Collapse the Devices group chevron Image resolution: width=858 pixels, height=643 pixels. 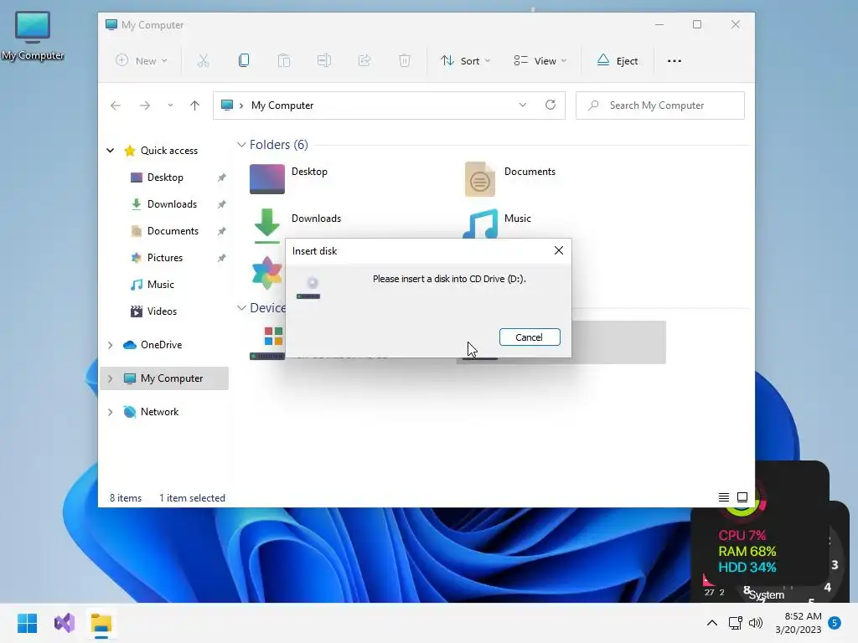tap(241, 308)
